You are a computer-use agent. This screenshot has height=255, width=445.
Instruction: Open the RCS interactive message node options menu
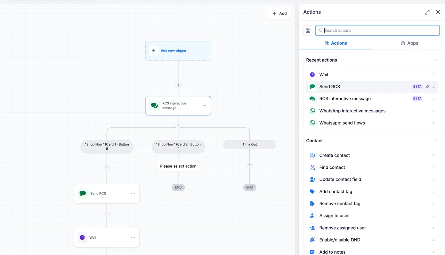pyautogui.click(x=204, y=105)
